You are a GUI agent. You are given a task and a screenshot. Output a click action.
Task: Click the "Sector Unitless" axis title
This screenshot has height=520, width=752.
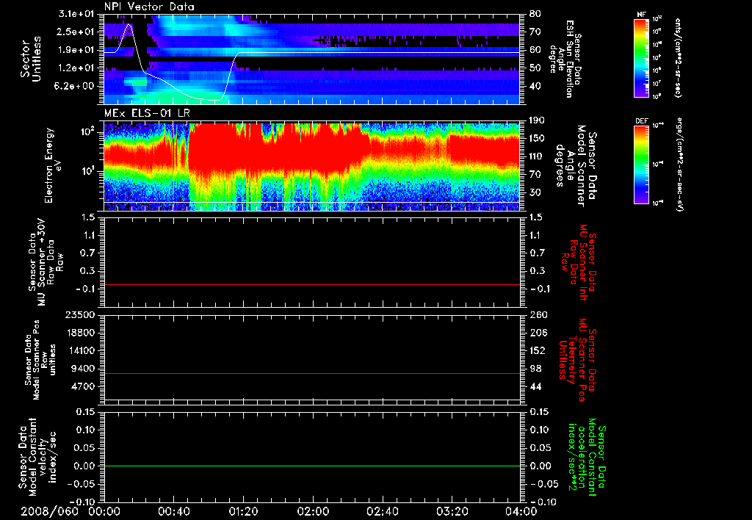tap(31, 59)
